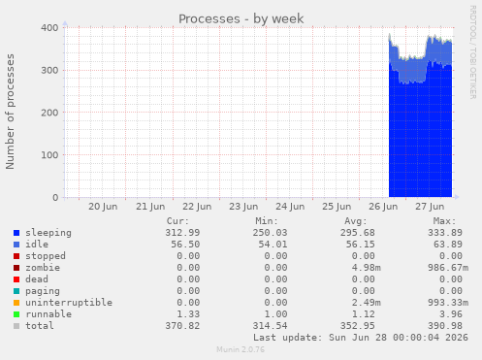The width and height of the screenshot is (482, 360).
Task: Click the dead legend color swatch
Action: coord(16,279)
